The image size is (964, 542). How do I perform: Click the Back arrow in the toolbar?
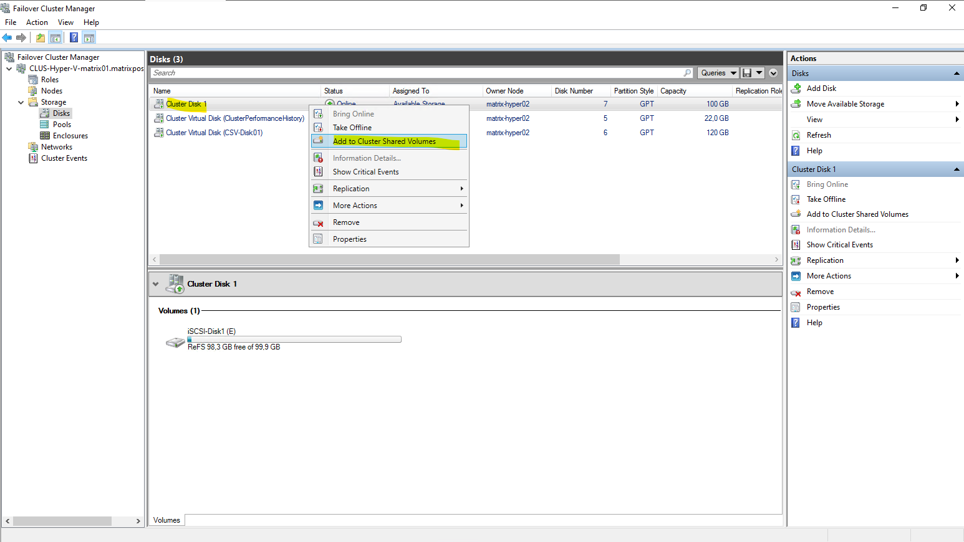pyautogui.click(x=7, y=38)
